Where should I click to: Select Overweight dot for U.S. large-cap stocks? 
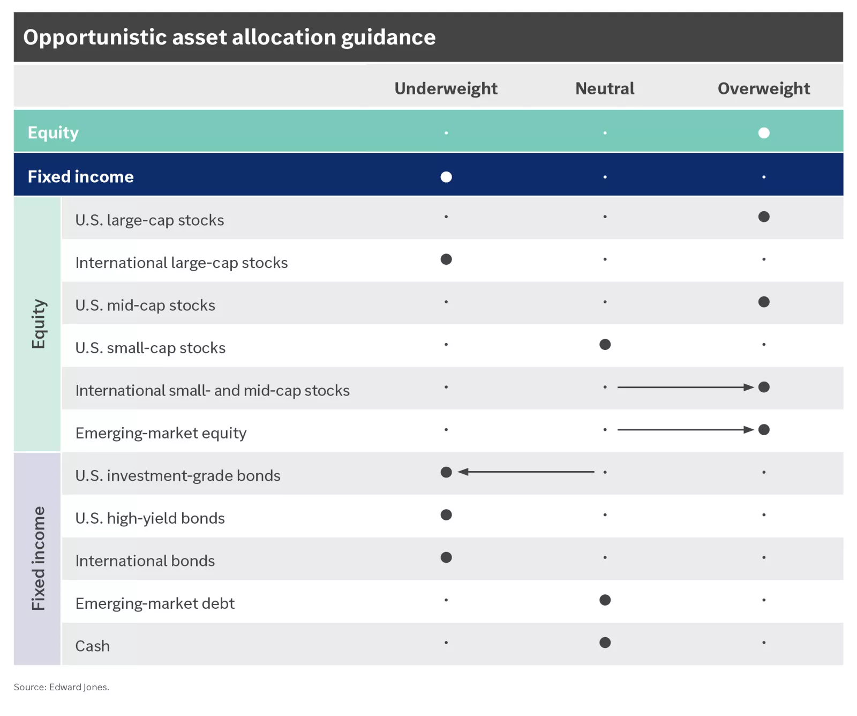click(x=764, y=217)
